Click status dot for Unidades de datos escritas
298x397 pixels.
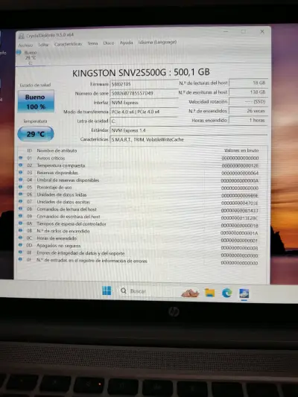pos(21,201)
